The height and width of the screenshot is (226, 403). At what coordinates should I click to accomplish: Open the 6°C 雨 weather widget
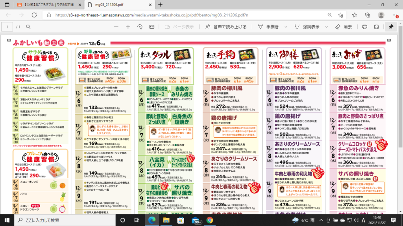[303, 220]
